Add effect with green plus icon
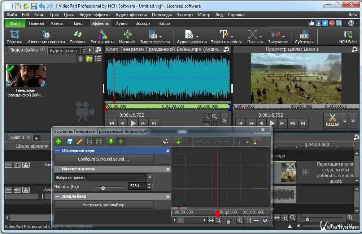Image resolution: width=362 pixels, height=234 pixels. point(58,141)
